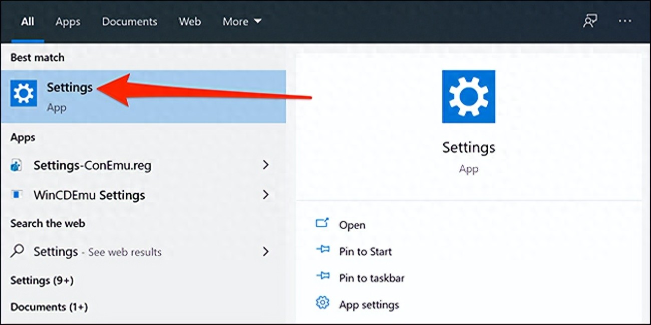This screenshot has width=651, height=325.
Task: Click the gear icon beside App settings
Action: 322,303
